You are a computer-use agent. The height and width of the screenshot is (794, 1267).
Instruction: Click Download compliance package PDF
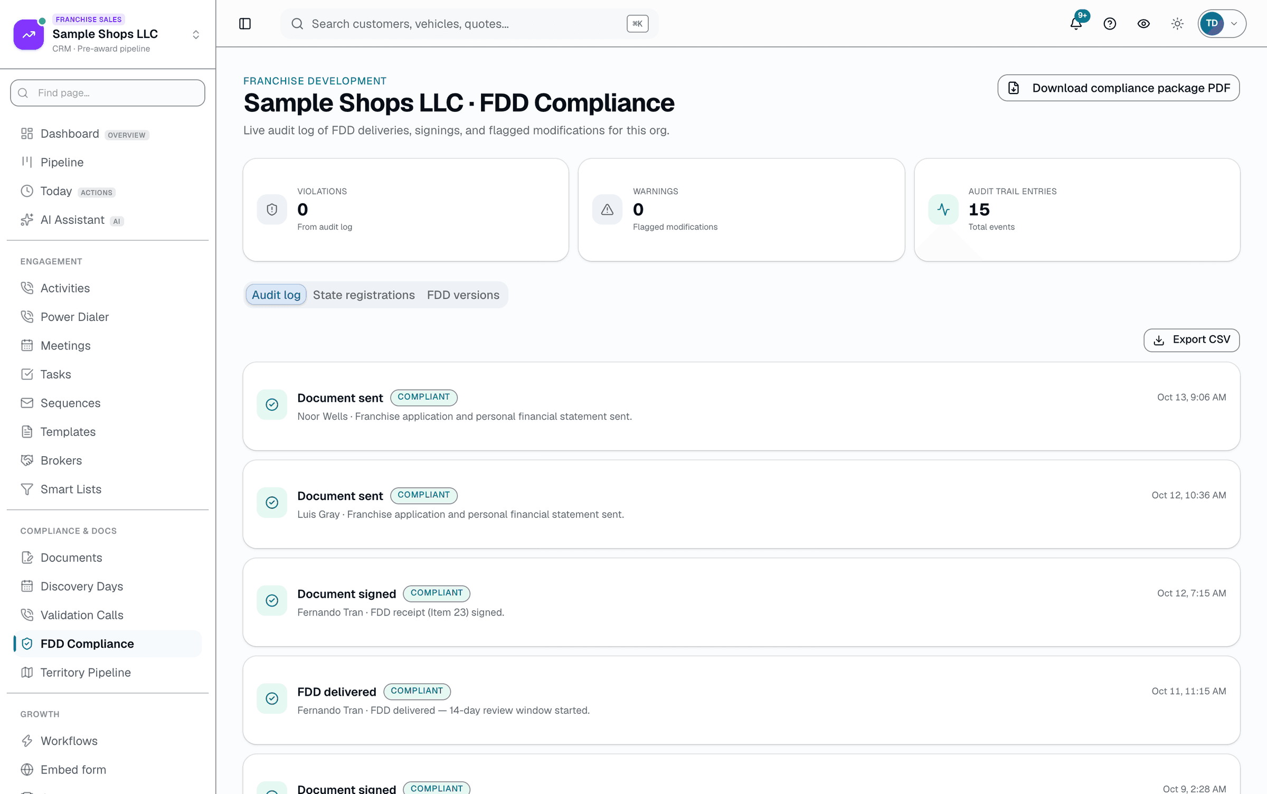click(1119, 88)
